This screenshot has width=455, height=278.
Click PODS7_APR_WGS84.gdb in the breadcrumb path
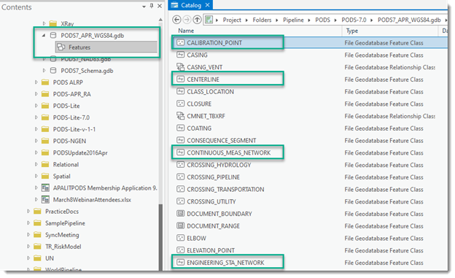pyautogui.click(x=409, y=20)
